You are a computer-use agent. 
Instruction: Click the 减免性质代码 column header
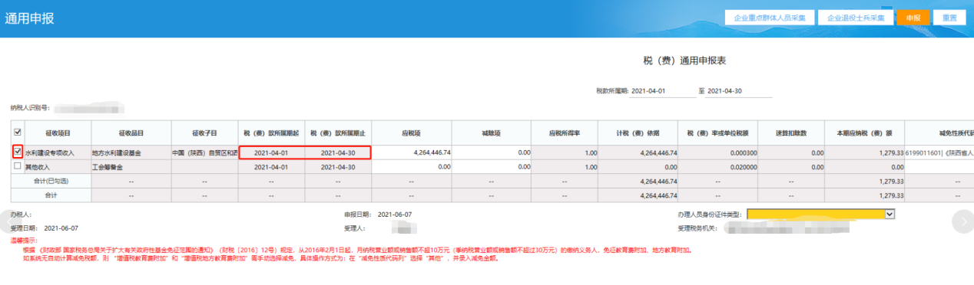pyautogui.click(x=939, y=133)
